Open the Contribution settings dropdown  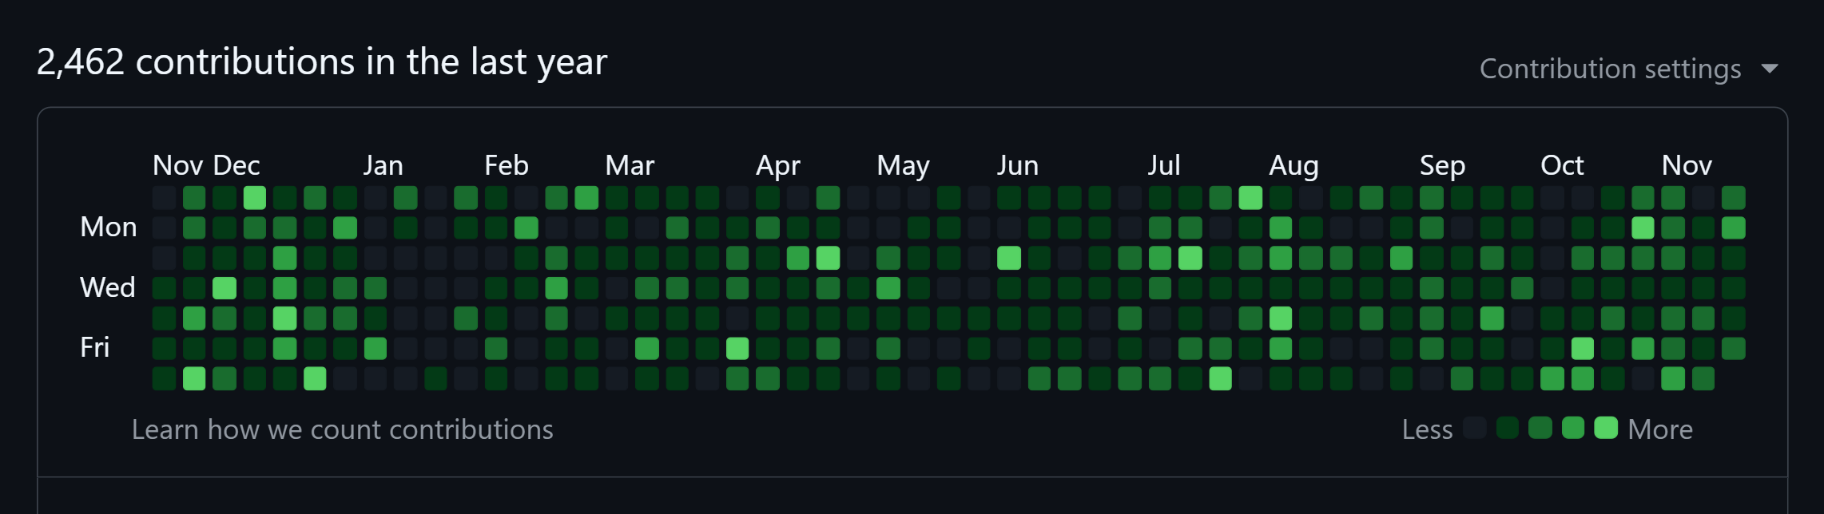coord(1628,69)
